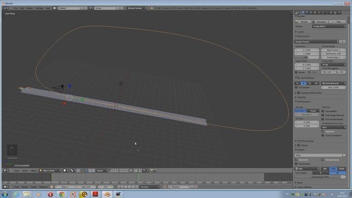Open the Scene properties tab icon

[307, 13]
